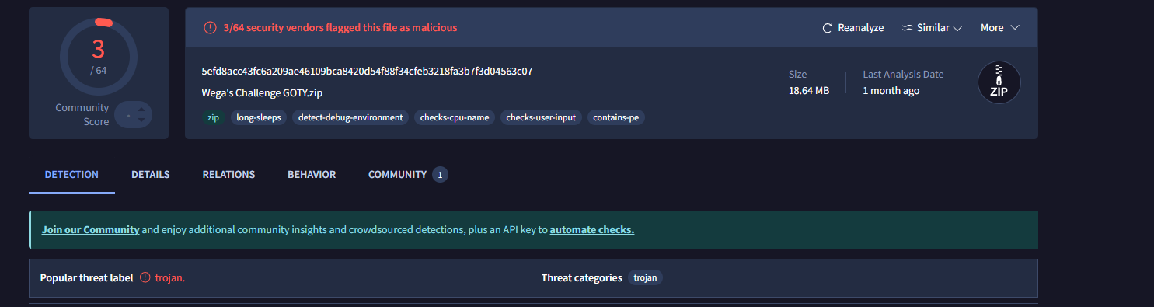Switch to the Behavior tab
1154x307 pixels.
coord(312,174)
